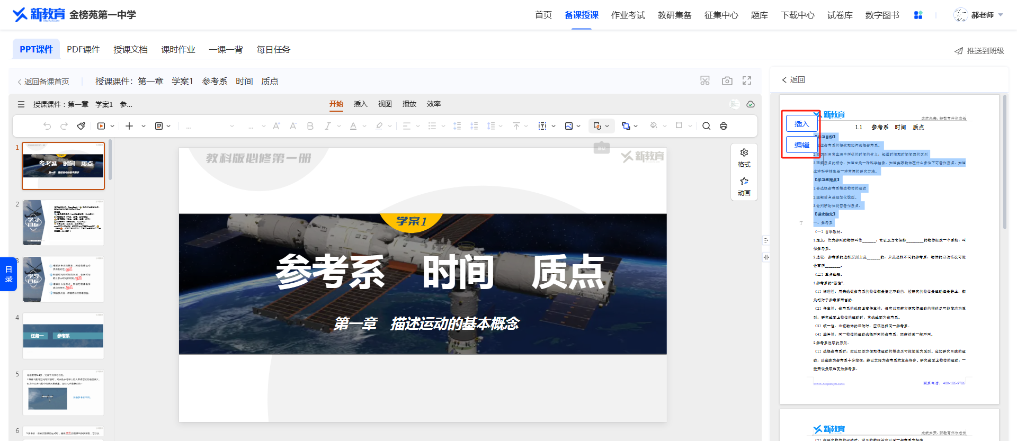Toggle bold formatting B icon

(x=310, y=126)
